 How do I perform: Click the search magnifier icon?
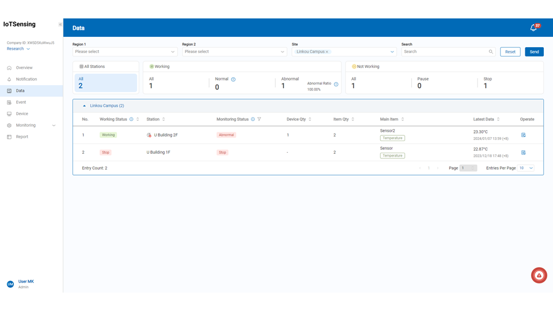click(491, 52)
